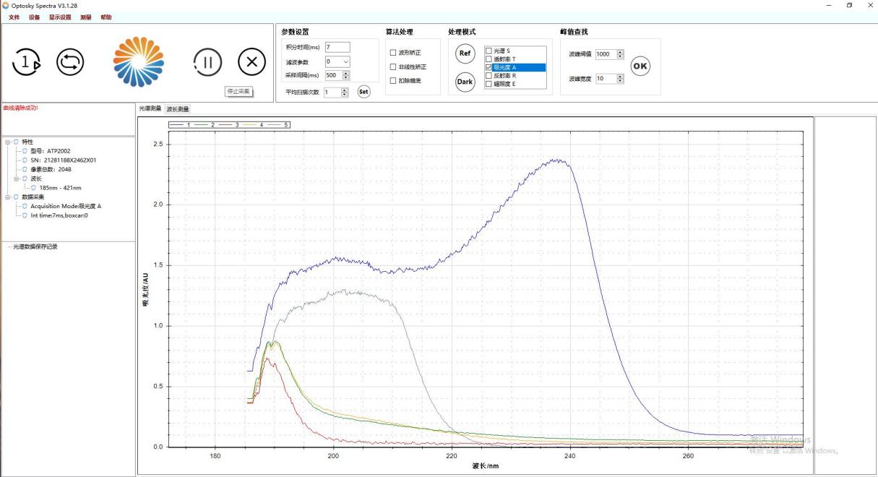Screen dimensions: 878x477
Task: Enable the 非线性矫正 checkbox
Action: click(x=393, y=66)
